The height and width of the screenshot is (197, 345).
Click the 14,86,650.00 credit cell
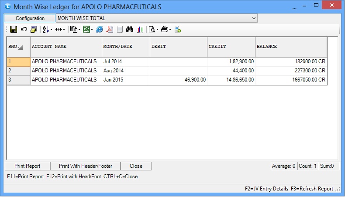pos(231,80)
